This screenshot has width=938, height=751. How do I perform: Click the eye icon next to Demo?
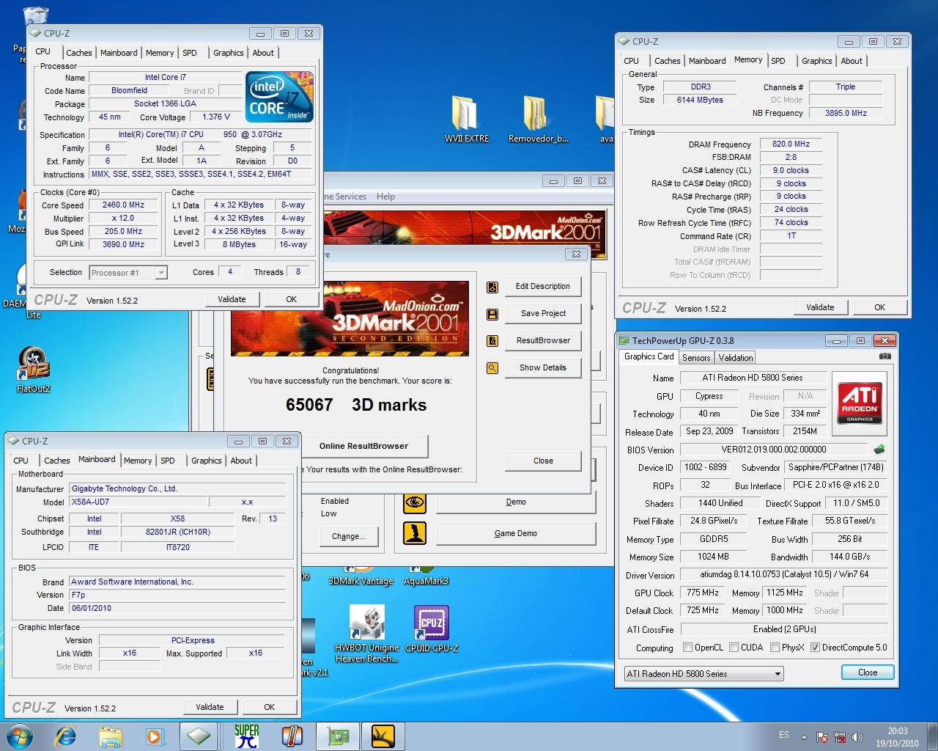click(415, 502)
